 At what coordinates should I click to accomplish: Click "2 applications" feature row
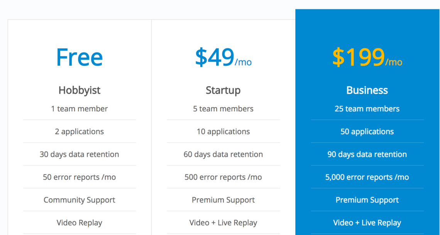point(80,131)
